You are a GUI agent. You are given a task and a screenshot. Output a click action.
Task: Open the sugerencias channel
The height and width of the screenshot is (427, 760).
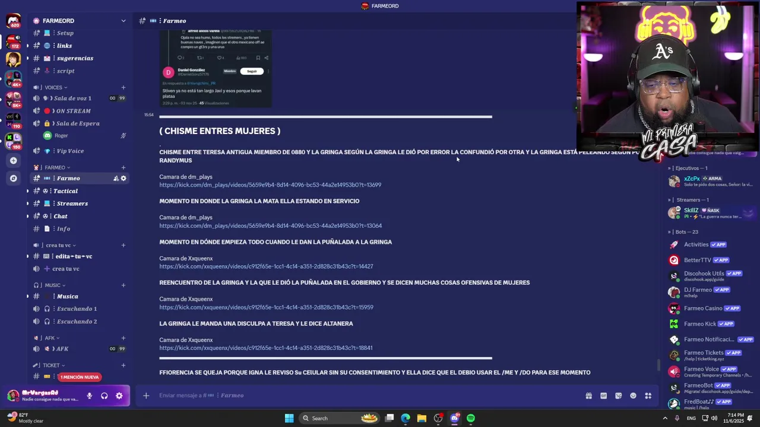pos(79,58)
